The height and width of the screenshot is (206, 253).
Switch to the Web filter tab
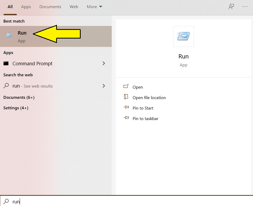(x=74, y=7)
